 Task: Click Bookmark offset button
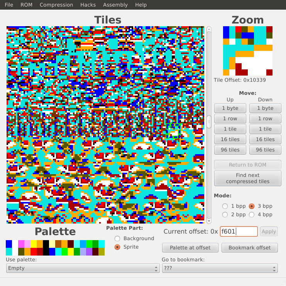point(249,248)
